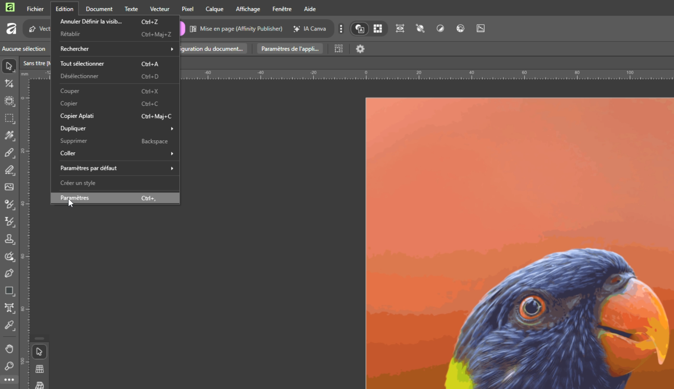Toggle the half-circle contrast icon in toolbar
Image resolution: width=674 pixels, height=389 pixels.
[440, 28]
